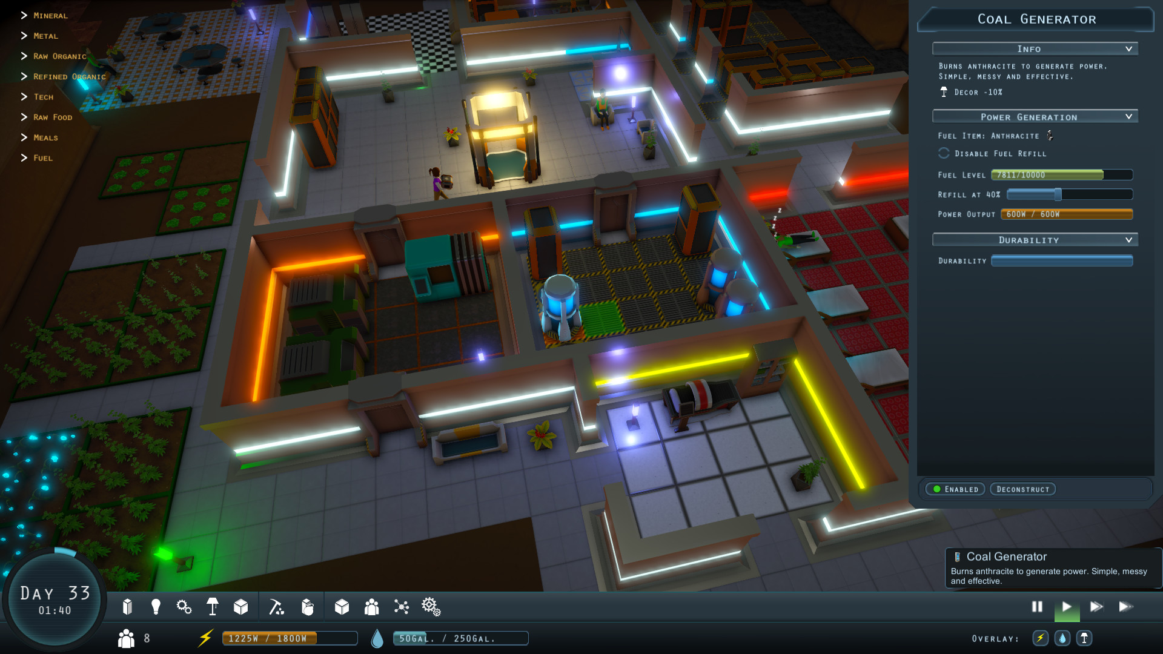Viewport: 1163px width, 654px height.
Task: Select the colonist carrying a box
Action: (440, 183)
